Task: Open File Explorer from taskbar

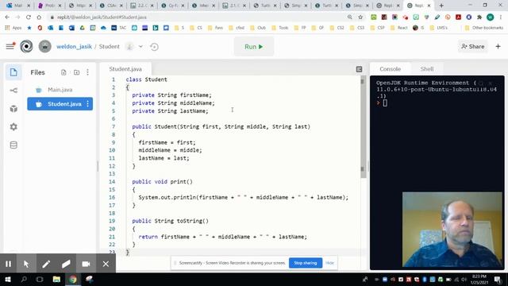Action: pyautogui.click(x=56, y=279)
